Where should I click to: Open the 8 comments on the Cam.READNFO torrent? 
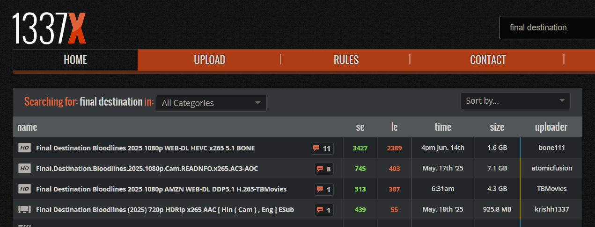coord(324,169)
